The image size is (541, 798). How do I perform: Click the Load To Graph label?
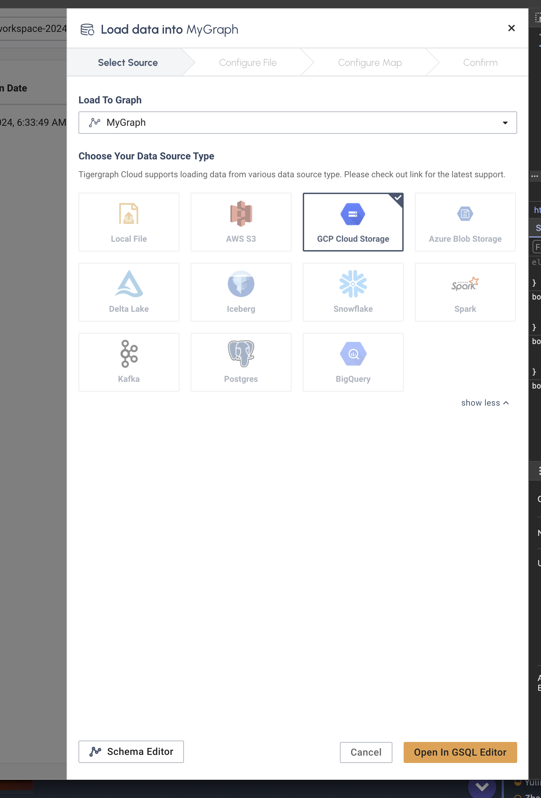(110, 100)
